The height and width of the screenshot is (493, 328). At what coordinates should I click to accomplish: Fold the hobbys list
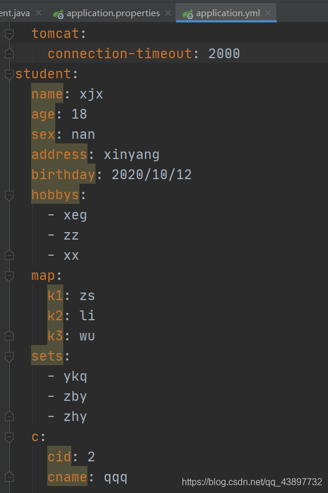tap(9, 195)
